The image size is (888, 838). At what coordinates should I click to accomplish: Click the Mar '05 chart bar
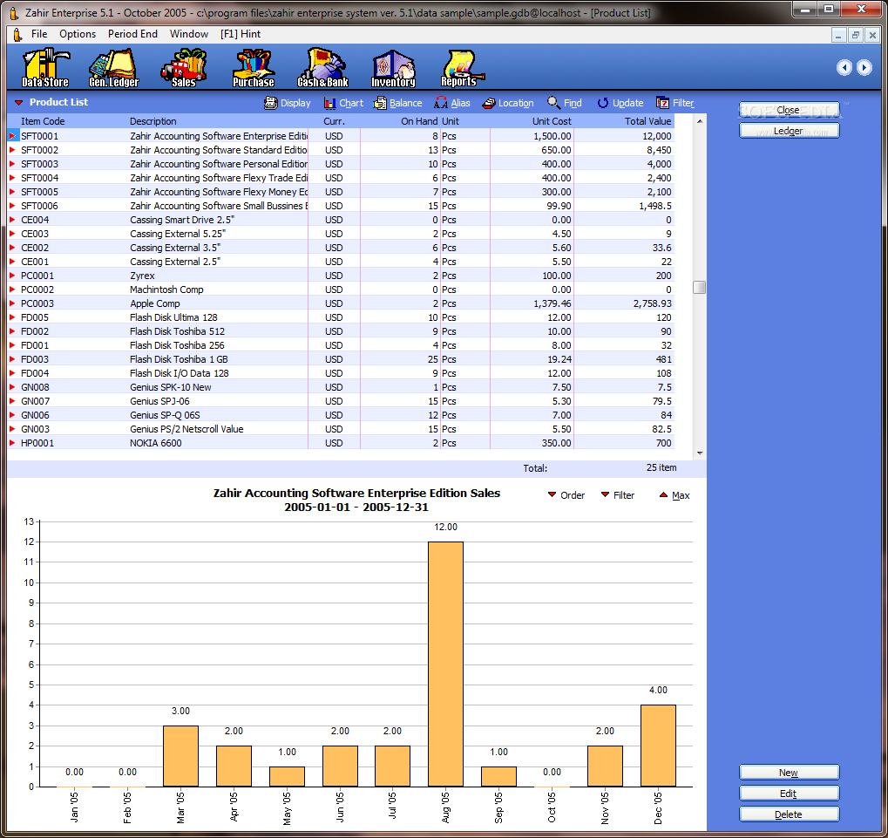coord(180,756)
